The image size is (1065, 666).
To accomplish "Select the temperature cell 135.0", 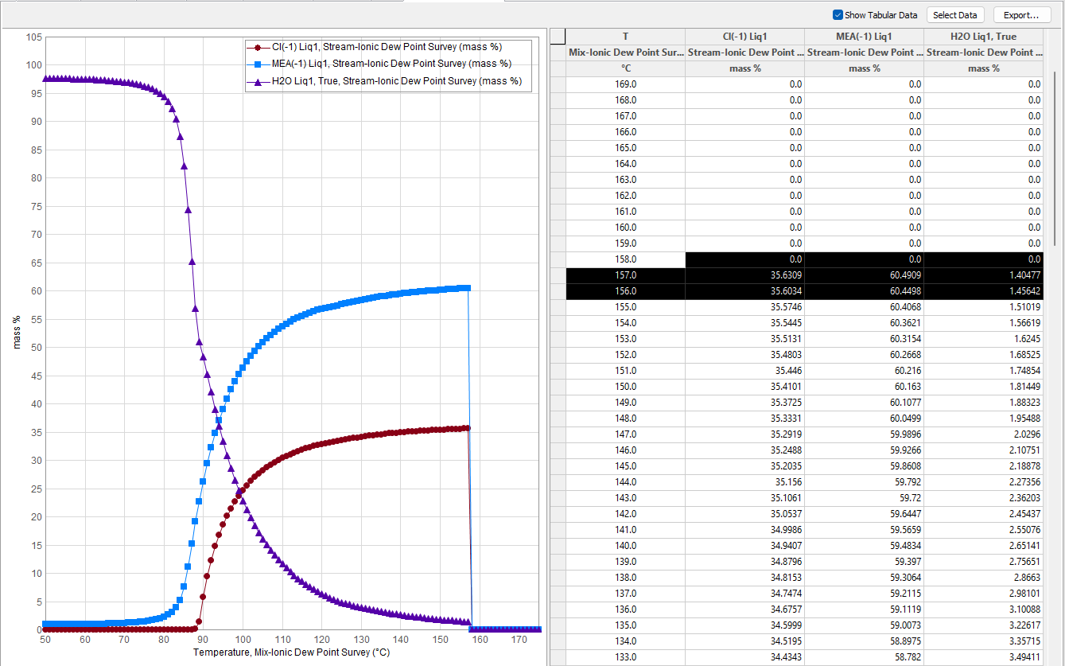I will 625,625.
